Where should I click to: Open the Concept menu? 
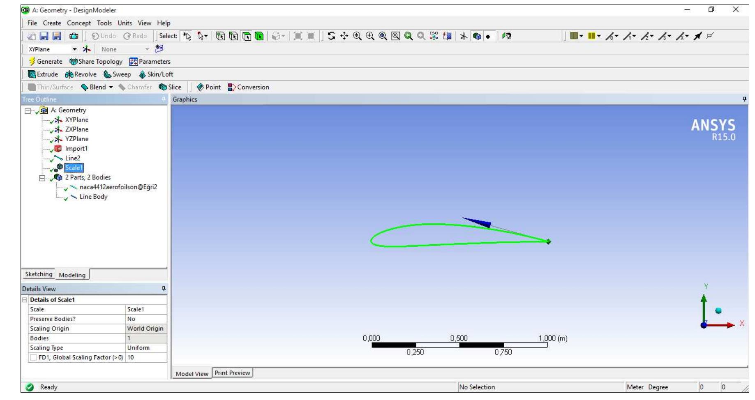pos(79,23)
